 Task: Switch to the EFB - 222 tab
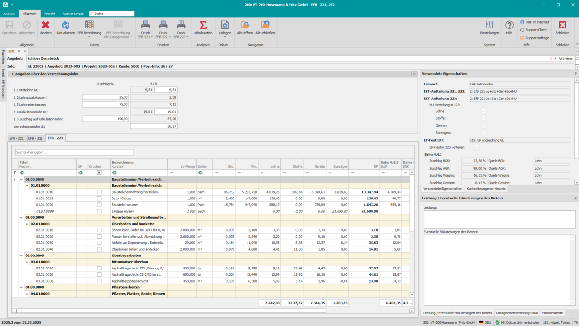tap(36, 138)
